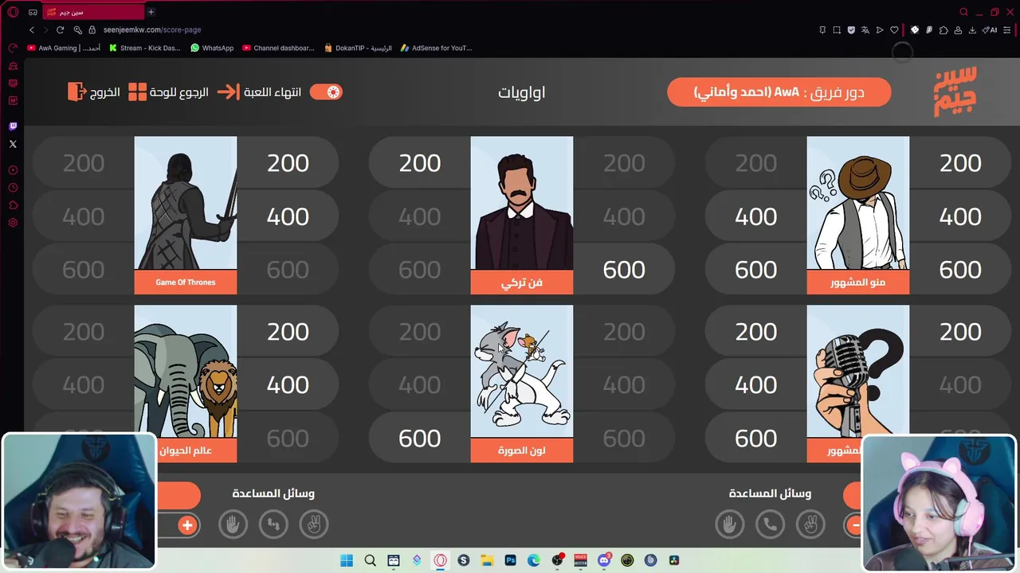The width and height of the screenshot is (1020, 573).
Task: Open the WhatsApp bookmark
Action: point(212,48)
